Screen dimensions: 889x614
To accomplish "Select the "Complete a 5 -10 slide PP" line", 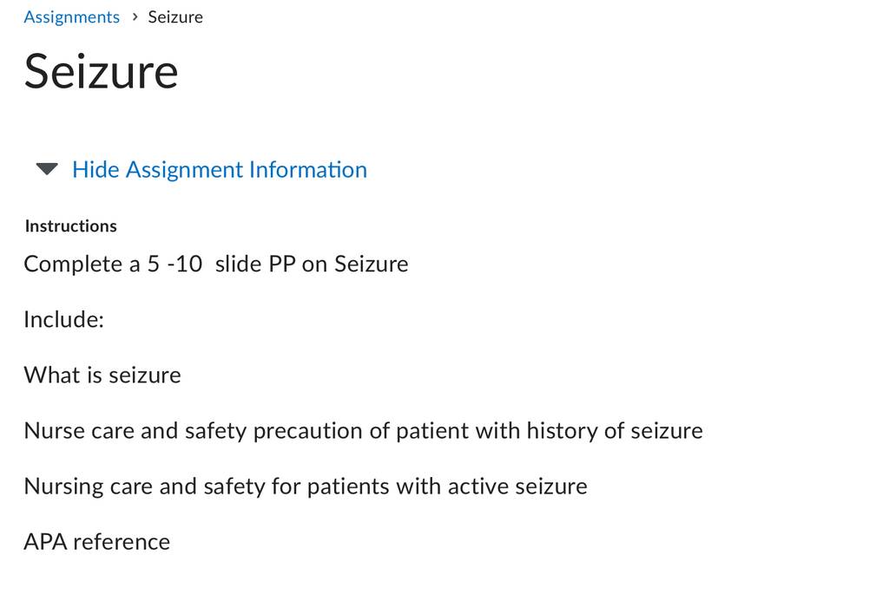I will point(216,264).
